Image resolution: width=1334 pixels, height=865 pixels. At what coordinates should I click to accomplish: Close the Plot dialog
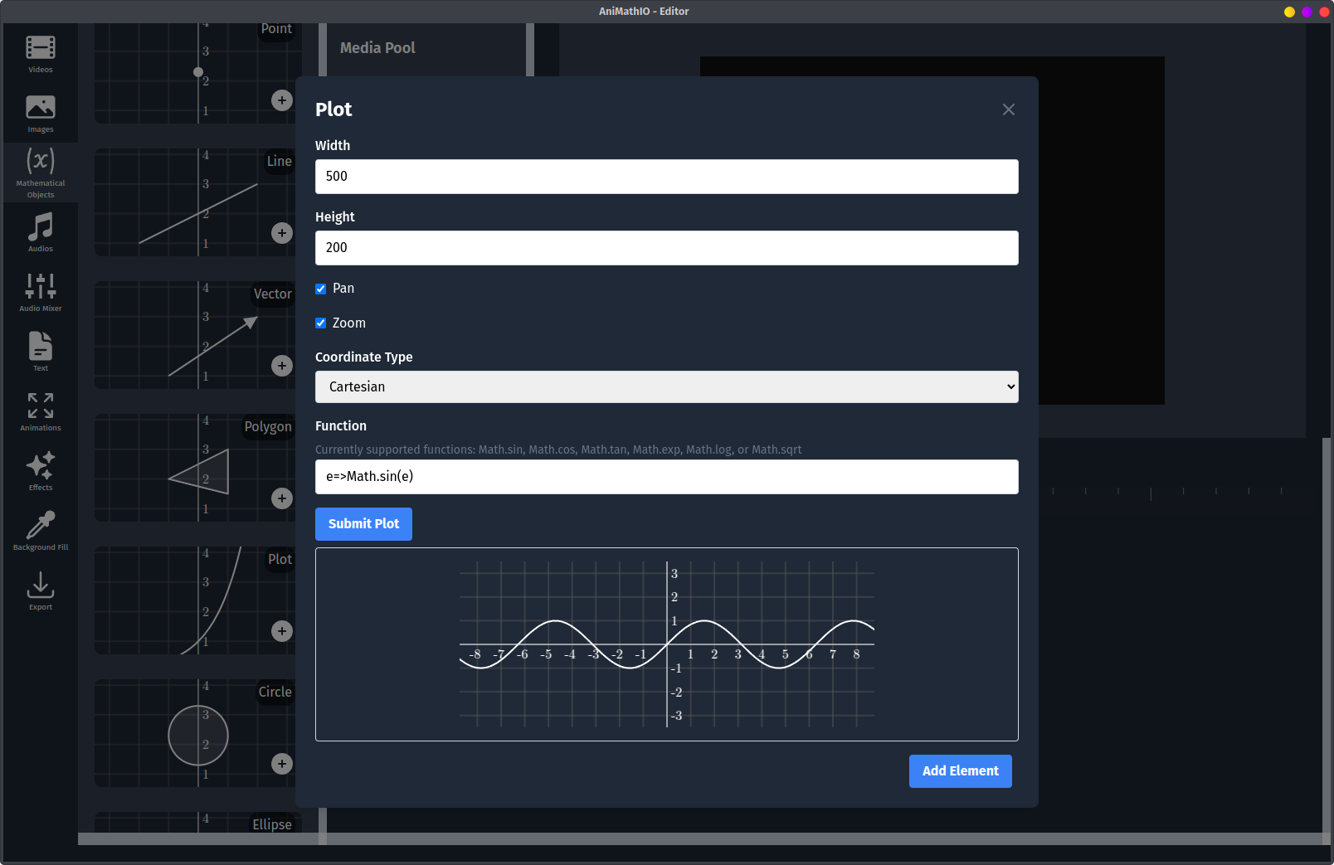point(1008,109)
